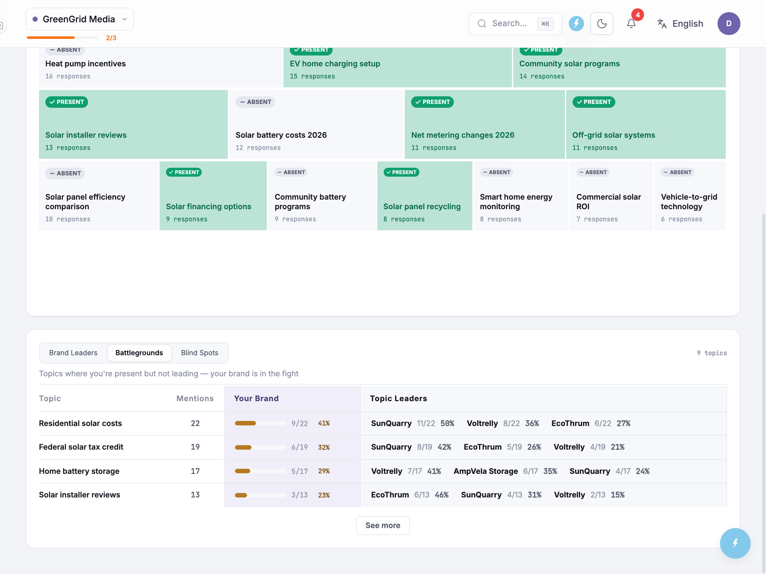Open the Net metering changes 2026 tile
This screenshot has height=574, width=766.
pyautogui.click(x=484, y=124)
